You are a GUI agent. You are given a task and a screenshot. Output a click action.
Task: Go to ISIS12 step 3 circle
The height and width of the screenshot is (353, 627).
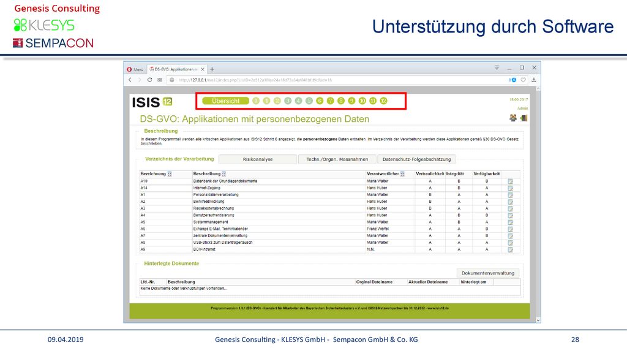288,101
